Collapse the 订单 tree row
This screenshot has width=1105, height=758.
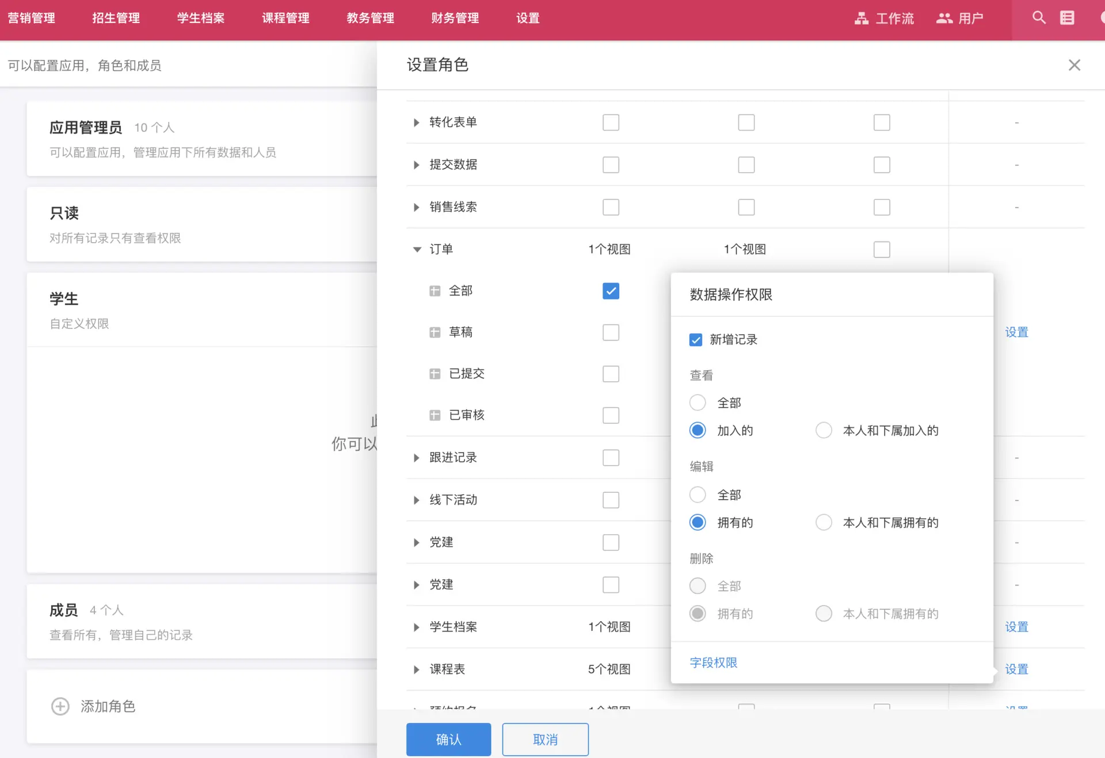click(417, 249)
